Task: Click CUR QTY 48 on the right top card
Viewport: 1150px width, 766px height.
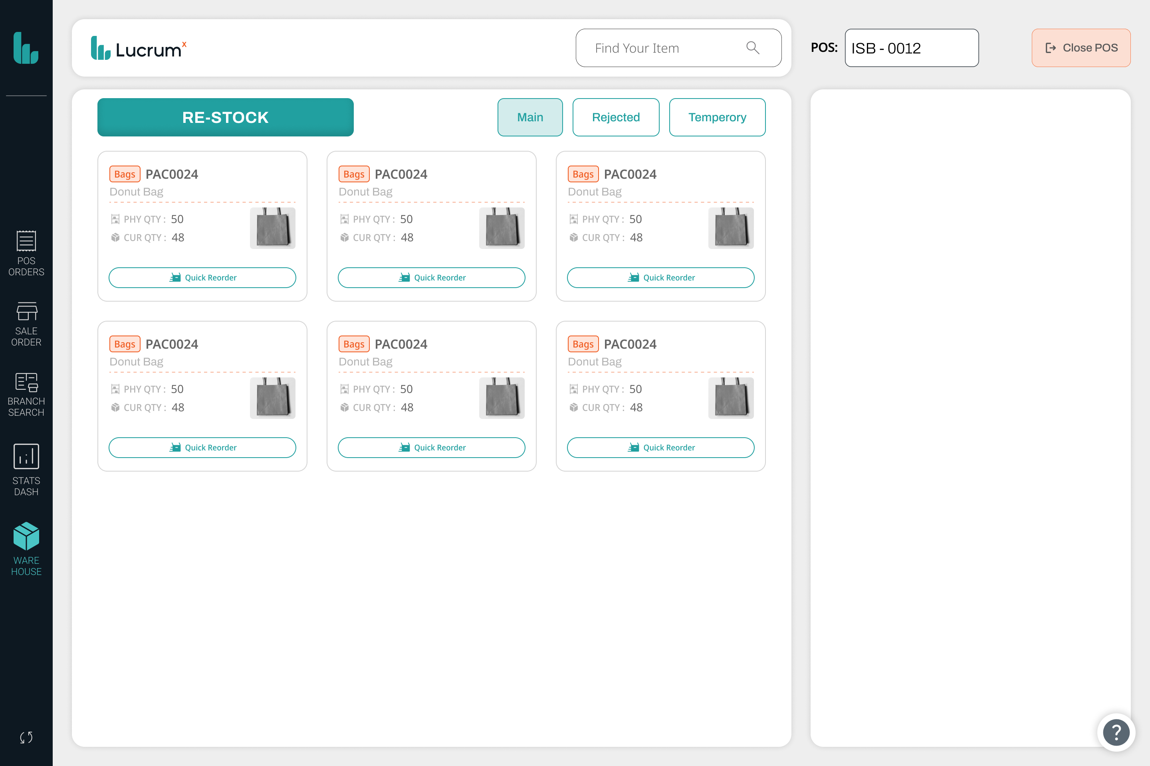Action: pyautogui.click(x=606, y=238)
